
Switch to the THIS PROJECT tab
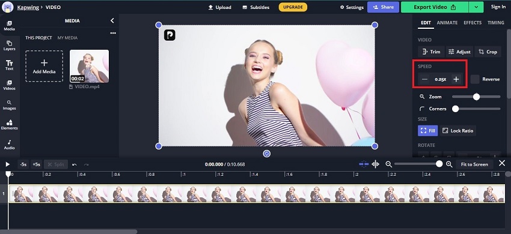[38, 38]
